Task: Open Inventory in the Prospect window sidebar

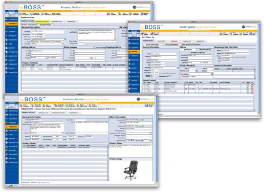Action: coord(11,40)
